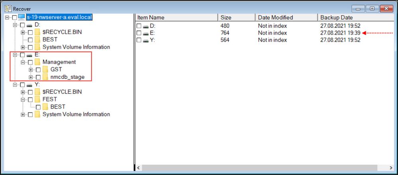Click Y: drive icon in item list

coord(145,40)
